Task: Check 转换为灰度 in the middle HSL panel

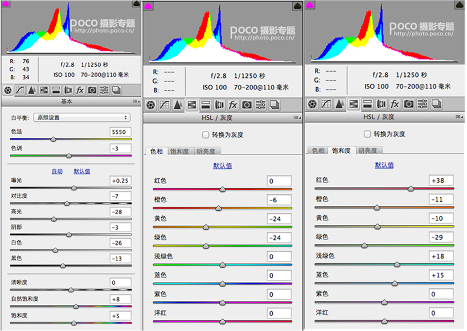Action: (x=206, y=134)
